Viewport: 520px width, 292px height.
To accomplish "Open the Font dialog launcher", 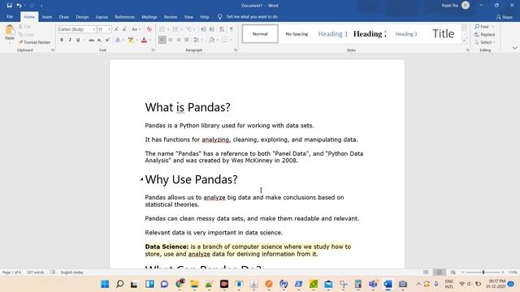I will tap(153, 50).
